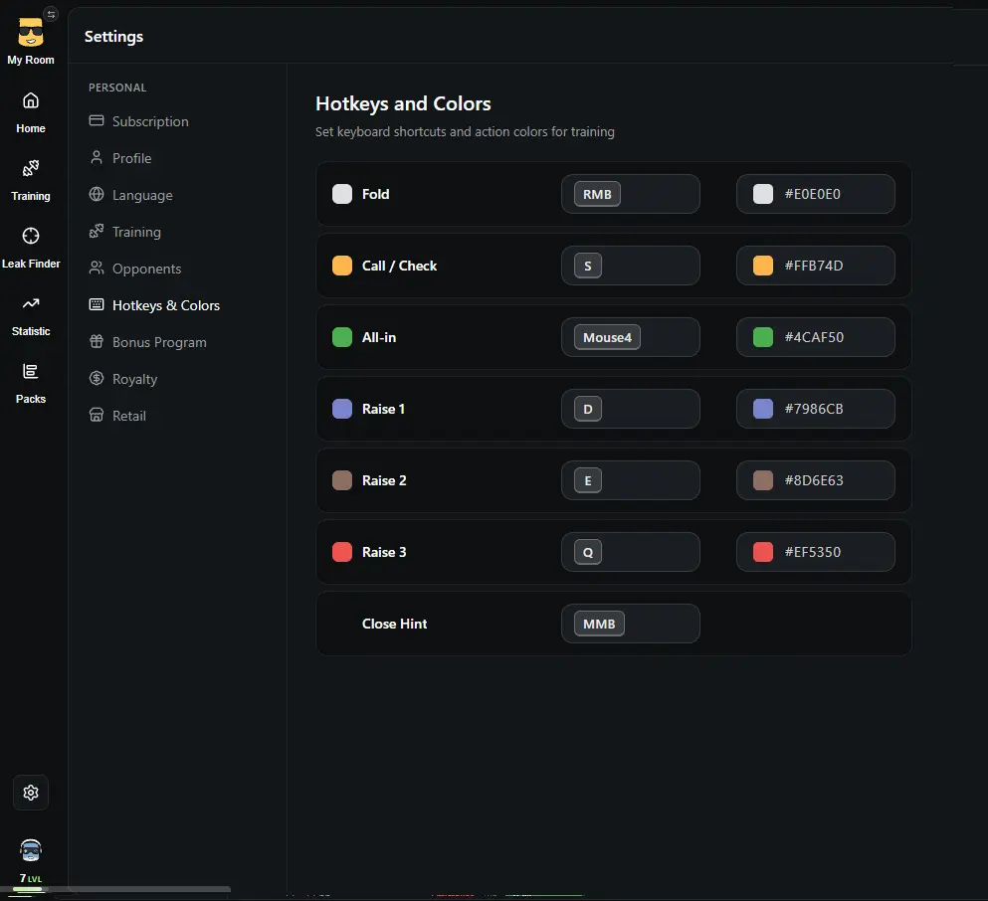Open the Subscription settings section

tap(139, 121)
